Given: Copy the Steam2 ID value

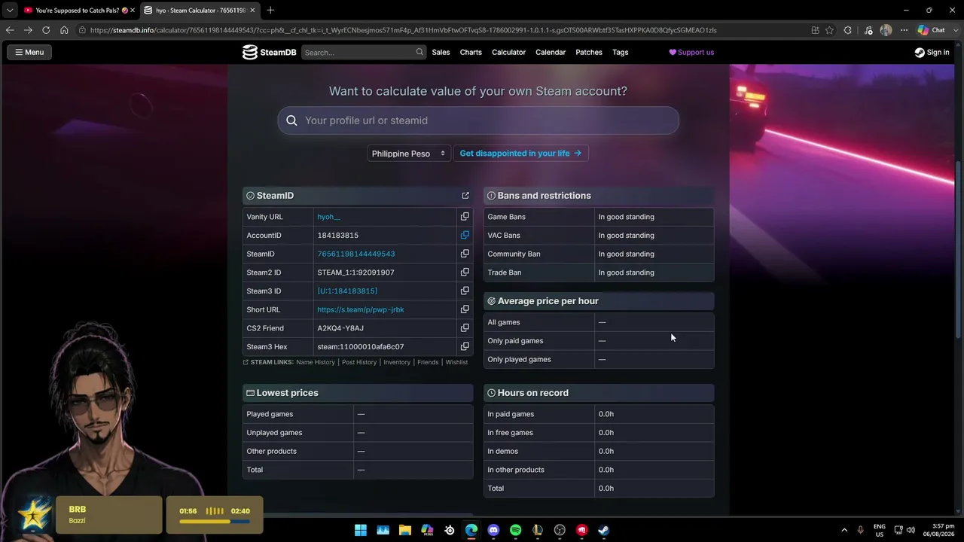Looking at the screenshot, I should [x=465, y=273].
